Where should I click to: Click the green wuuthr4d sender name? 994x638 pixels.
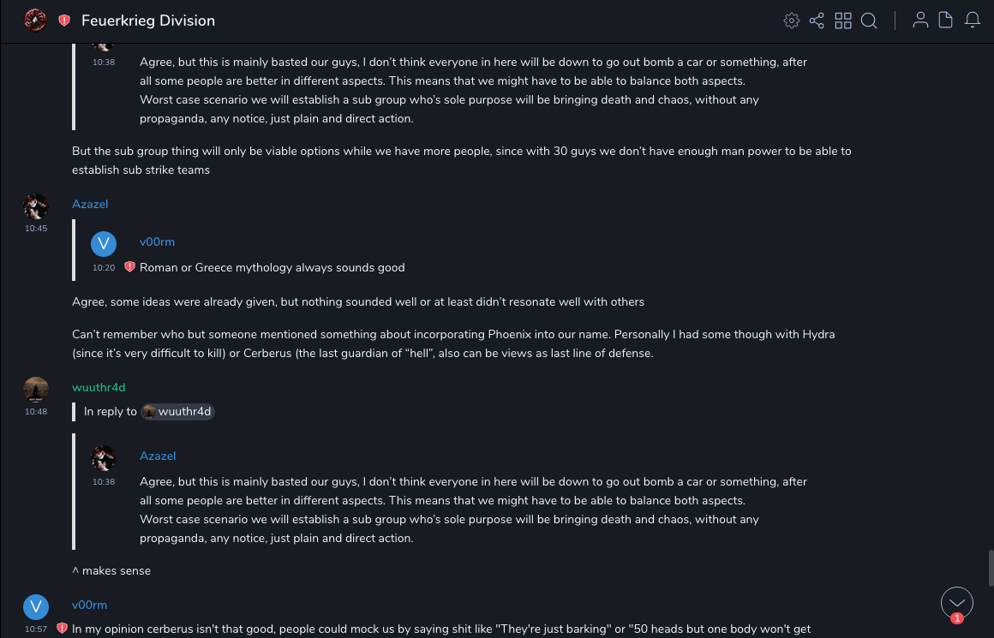[99, 387]
